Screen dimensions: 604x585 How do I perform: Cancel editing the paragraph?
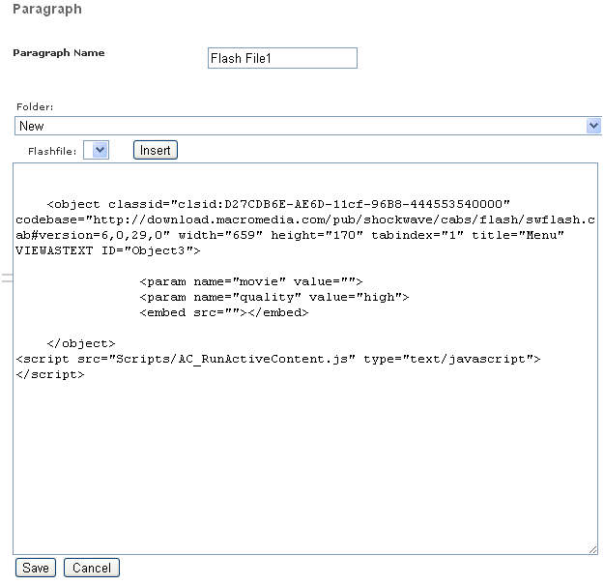point(92,568)
